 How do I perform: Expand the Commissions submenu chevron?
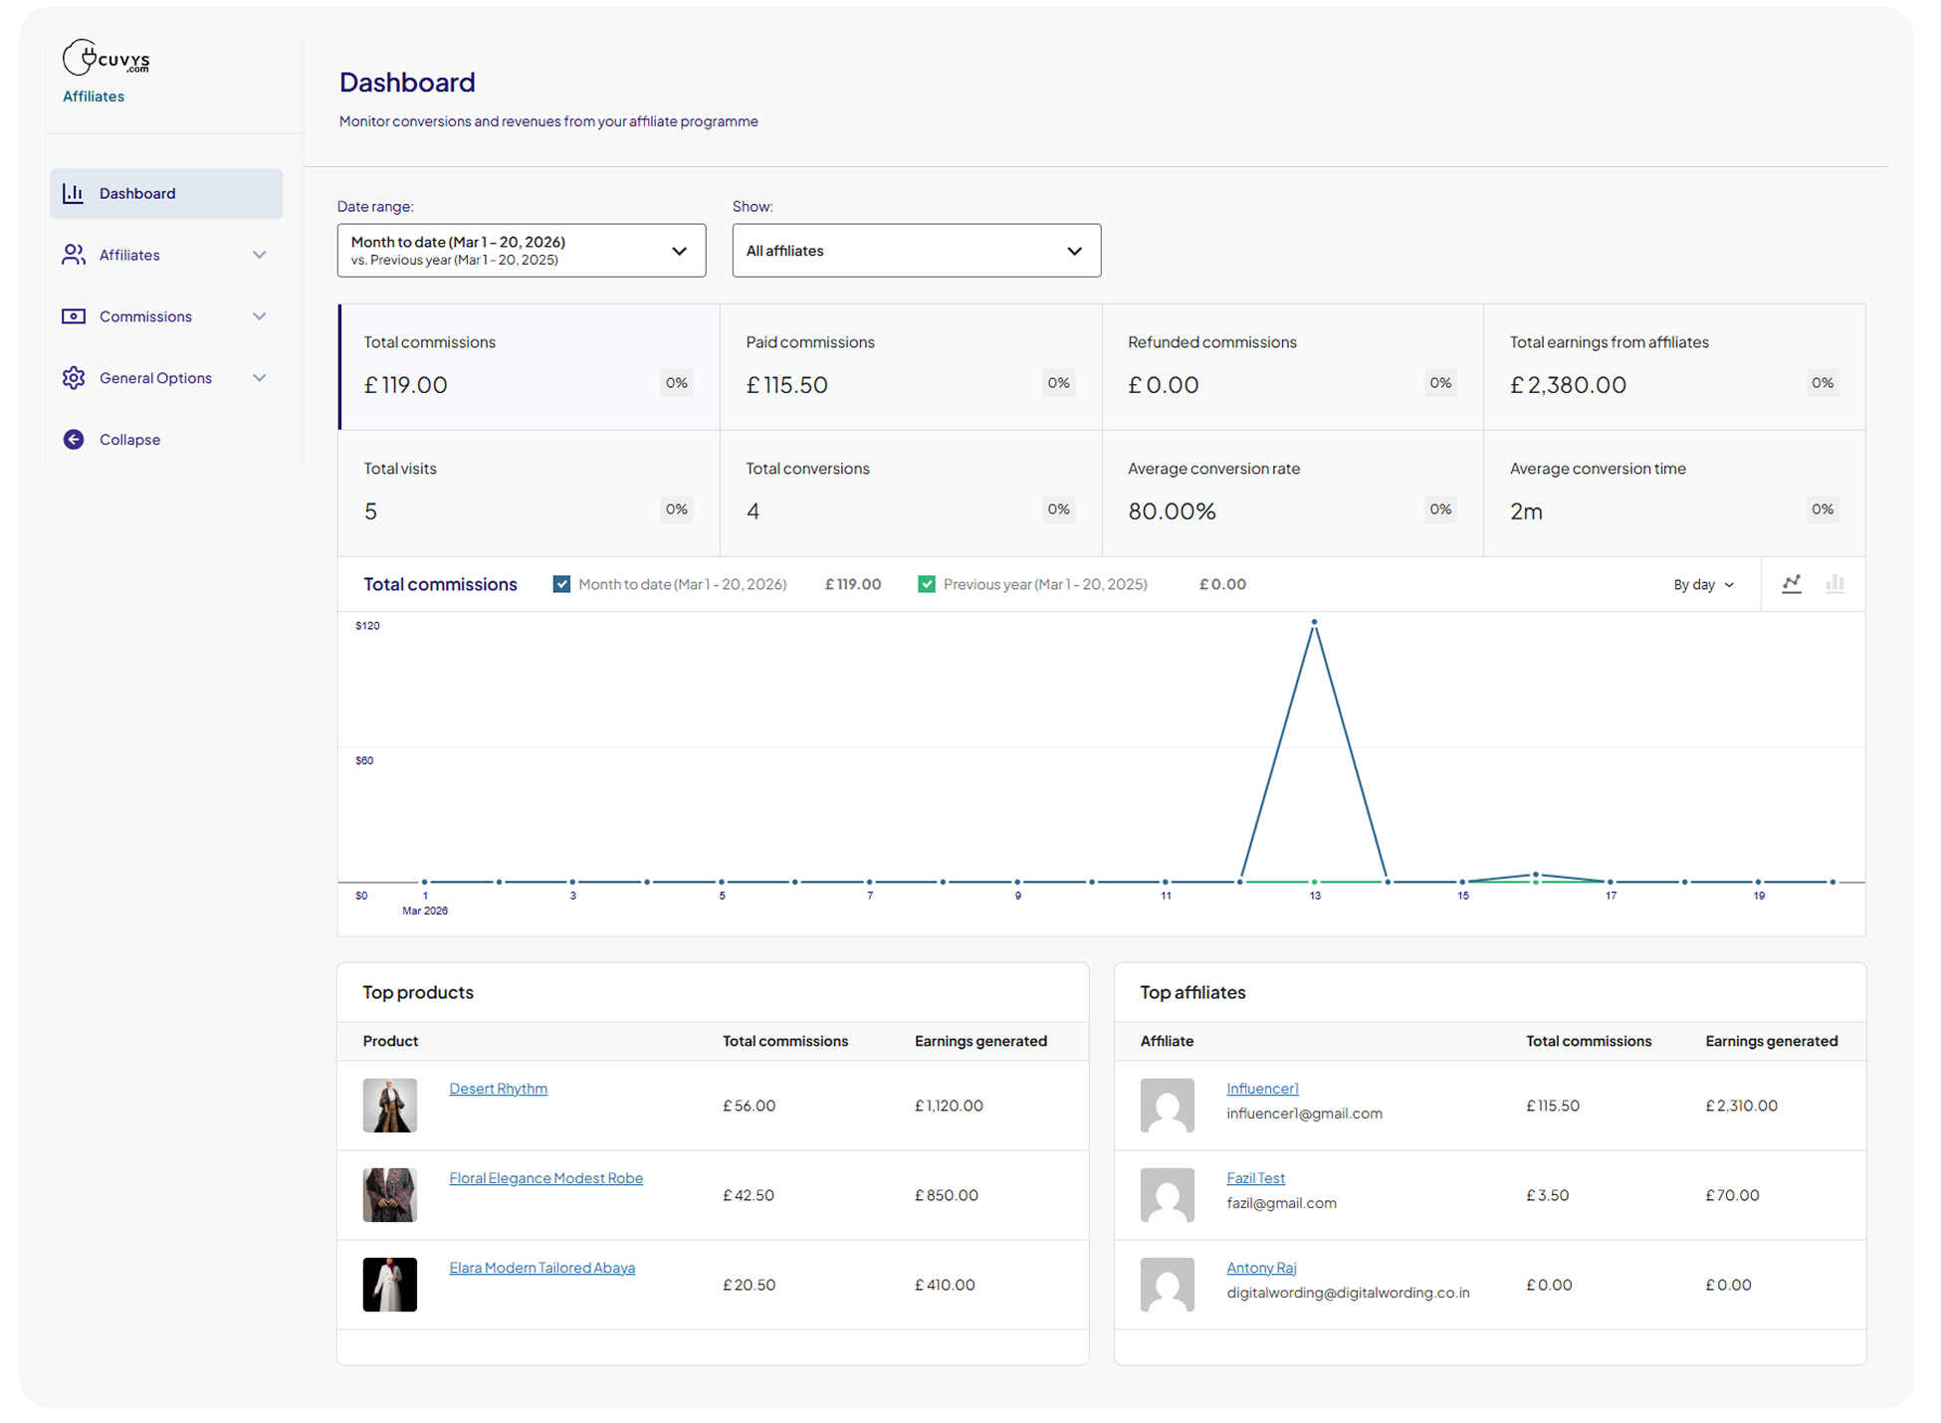pos(259,316)
